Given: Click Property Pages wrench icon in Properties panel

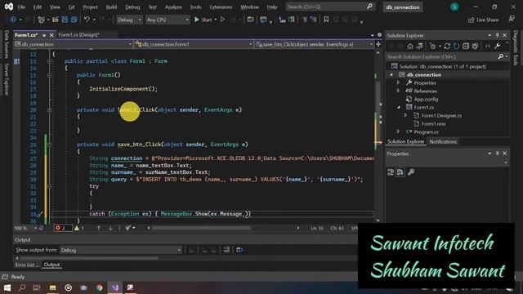Looking at the screenshot, I should (411, 172).
